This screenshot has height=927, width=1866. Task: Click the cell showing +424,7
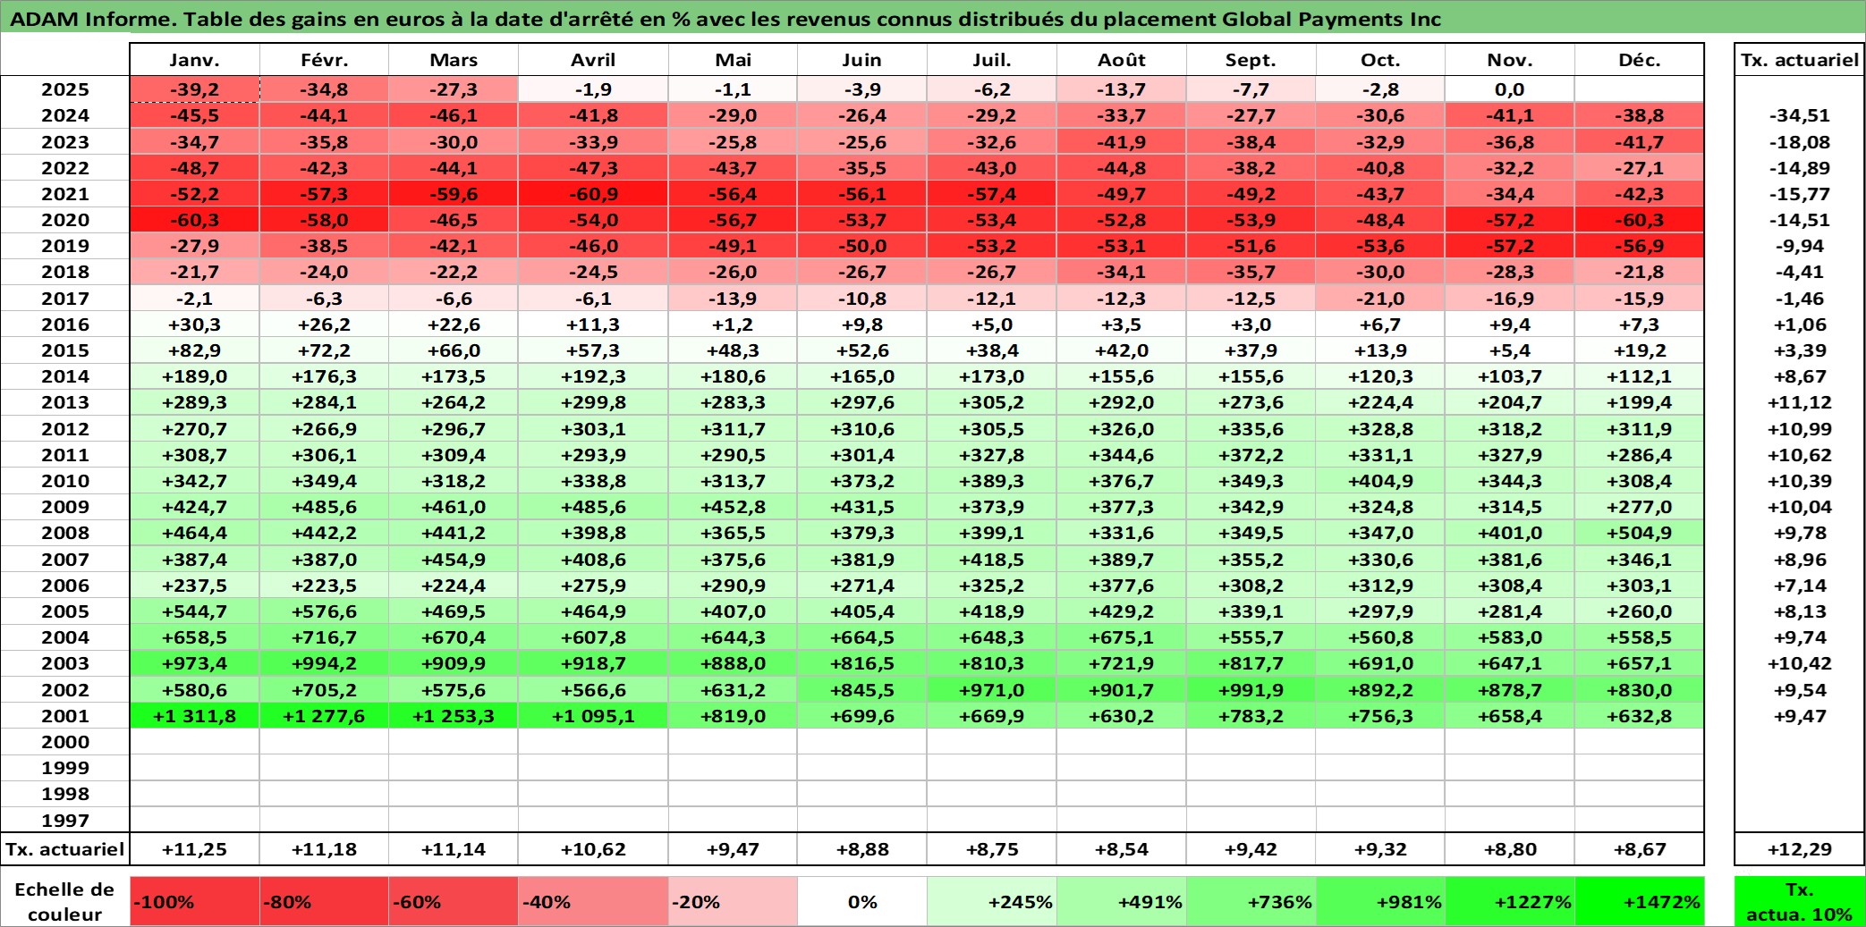[194, 507]
